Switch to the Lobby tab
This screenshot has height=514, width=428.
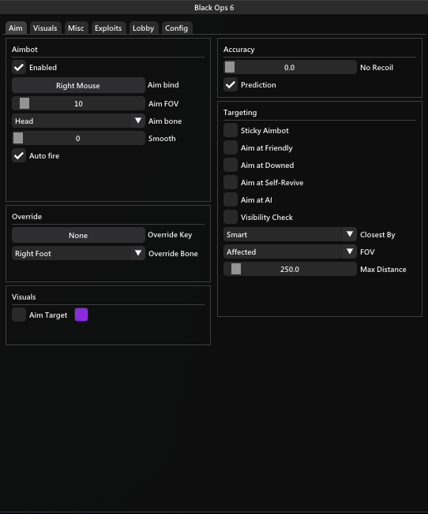coord(143,28)
